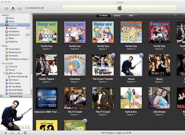The width and height of the screenshot is (185, 135).
Task: Click the SpongeBob show artwork
Action: coord(75,125)
